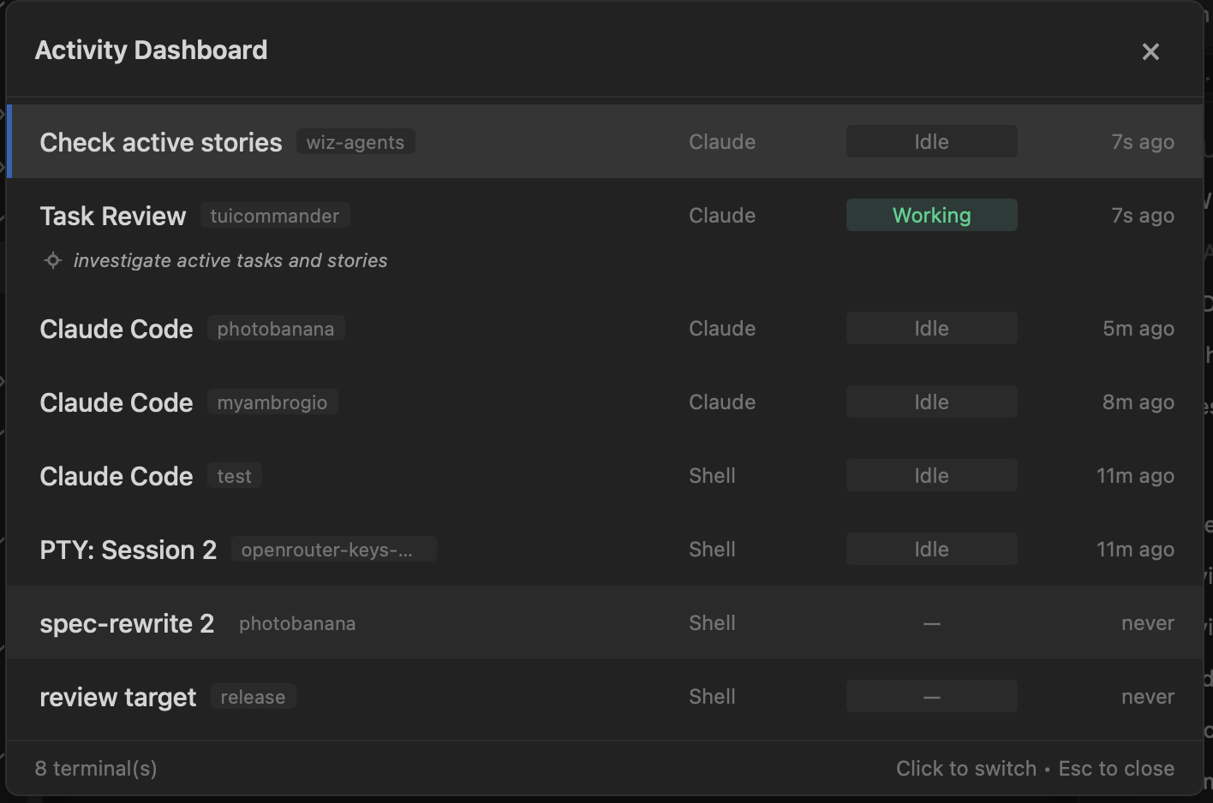Click "Click to switch" in the footer
The image size is (1213, 803).
click(965, 768)
